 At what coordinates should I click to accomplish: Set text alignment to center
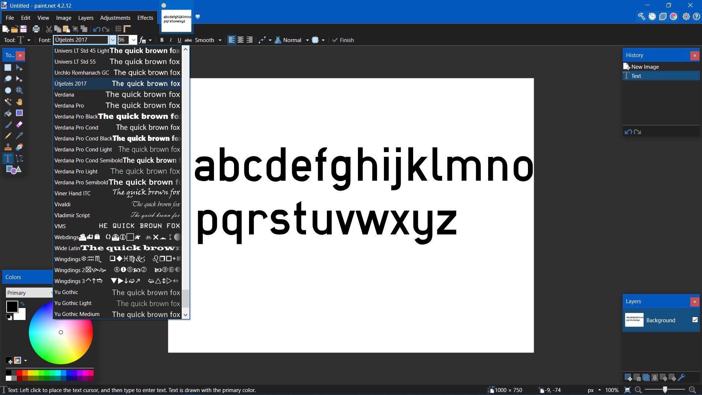coord(241,40)
